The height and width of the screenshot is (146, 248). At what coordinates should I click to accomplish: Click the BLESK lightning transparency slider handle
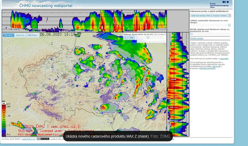[191, 34]
